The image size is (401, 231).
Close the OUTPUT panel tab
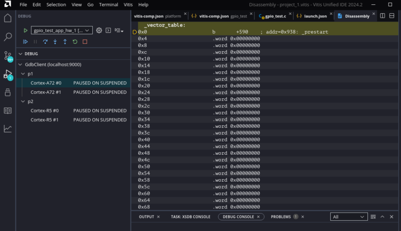(158, 217)
